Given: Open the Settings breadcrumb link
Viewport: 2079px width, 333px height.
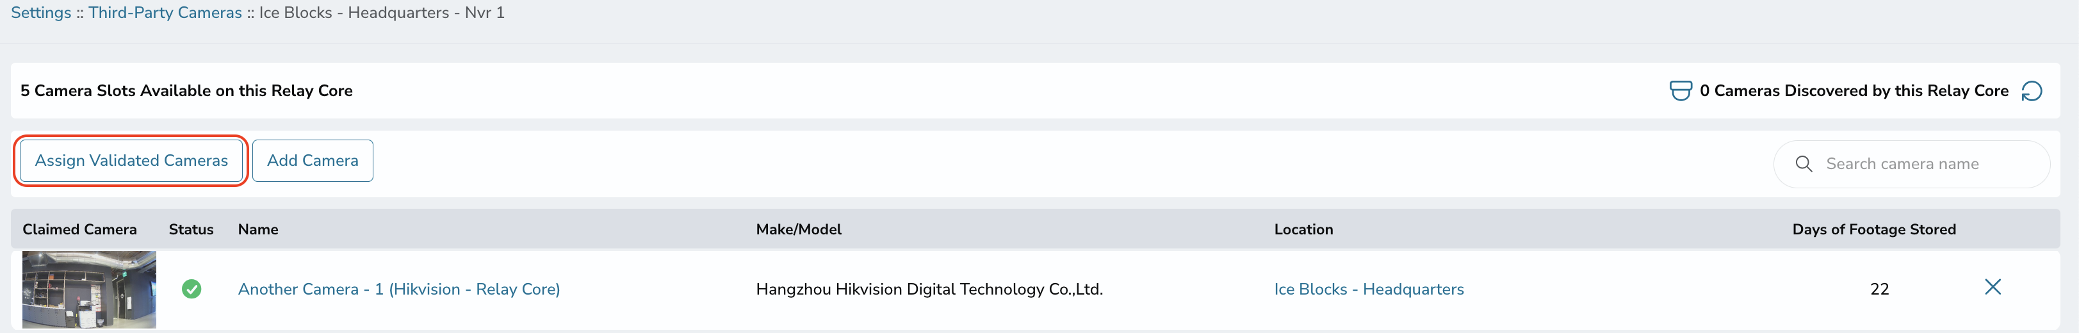Looking at the screenshot, I should (x=41, y=13).
